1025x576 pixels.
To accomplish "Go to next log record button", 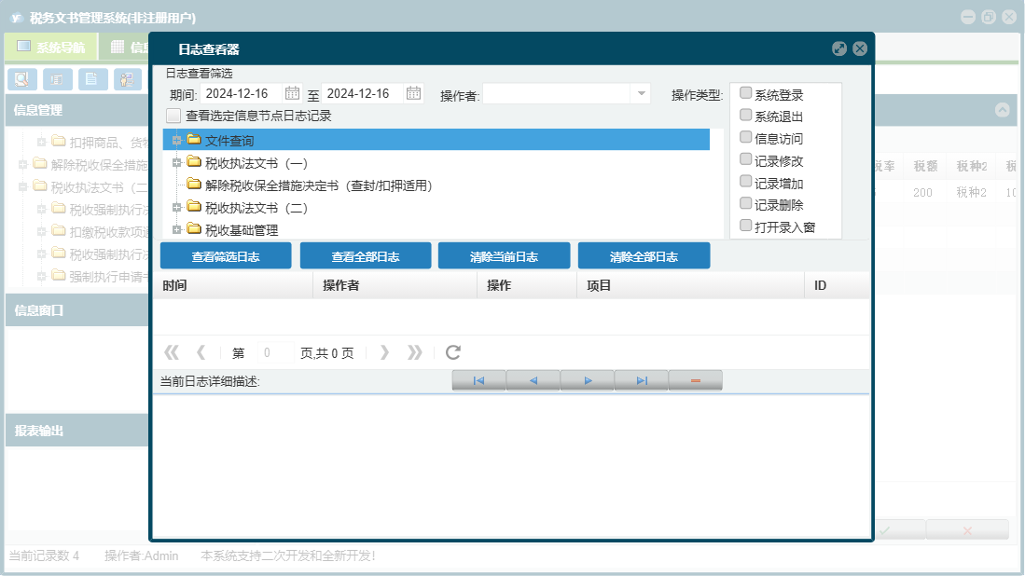I will click(x=587, y=380).
